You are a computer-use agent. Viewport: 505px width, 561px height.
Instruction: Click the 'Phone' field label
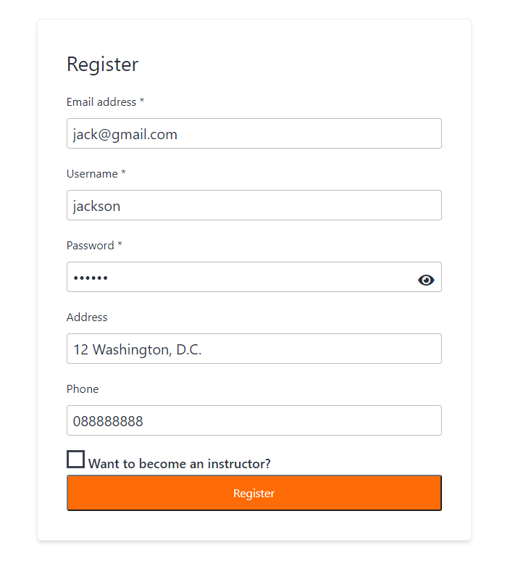[x=83, y=389]
